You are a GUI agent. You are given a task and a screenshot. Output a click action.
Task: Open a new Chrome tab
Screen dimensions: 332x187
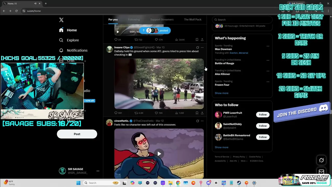click(46, 4)
